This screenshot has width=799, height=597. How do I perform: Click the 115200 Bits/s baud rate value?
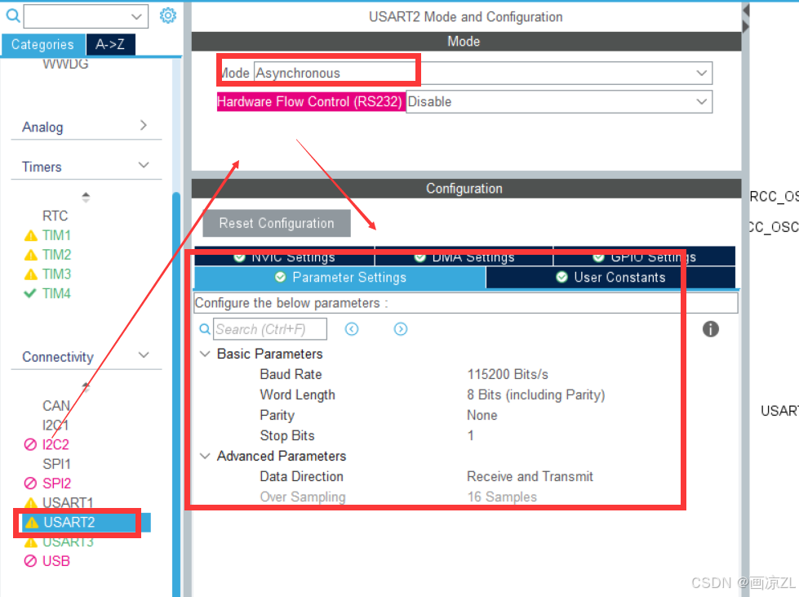pos(508,374)
